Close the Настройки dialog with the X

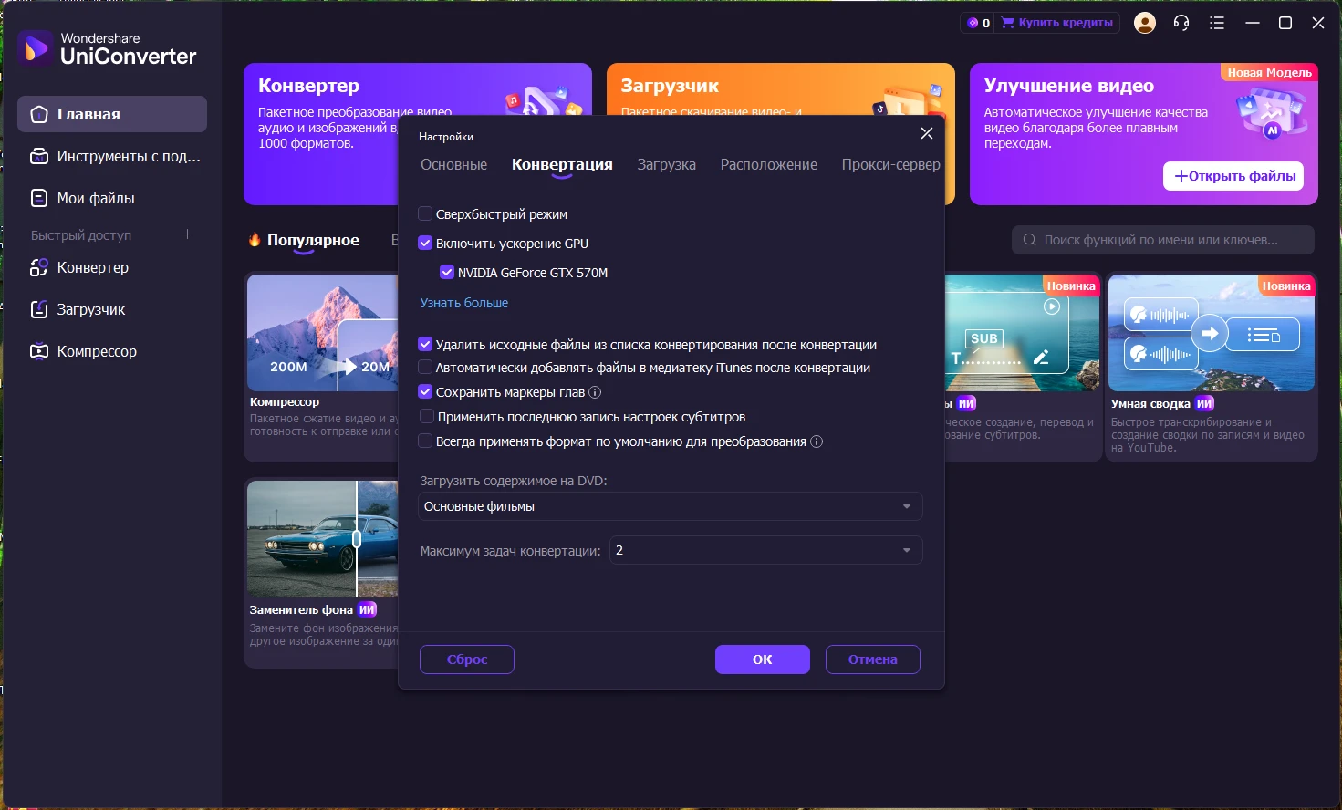(926, 133)
